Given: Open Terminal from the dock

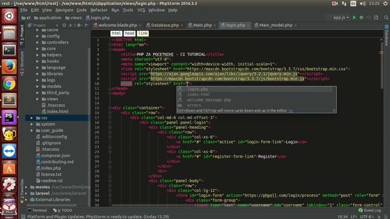Looking at the screenshot, I should pos(9,50).
